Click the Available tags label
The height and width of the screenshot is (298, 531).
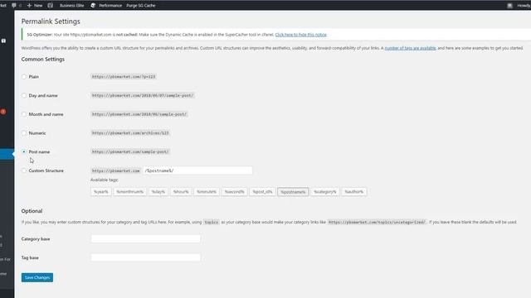tap(105, 180)
